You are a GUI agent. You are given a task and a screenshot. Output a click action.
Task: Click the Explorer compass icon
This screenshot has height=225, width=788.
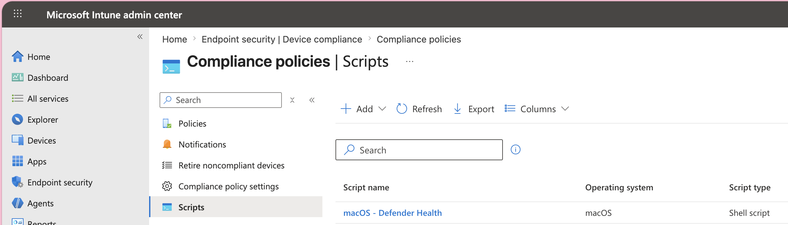(17, 119)
